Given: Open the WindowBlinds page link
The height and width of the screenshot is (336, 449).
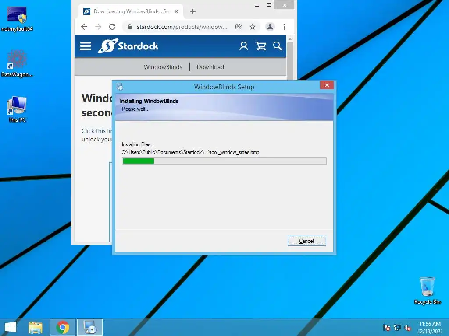Looking at the screenshot, I should 163,67.
